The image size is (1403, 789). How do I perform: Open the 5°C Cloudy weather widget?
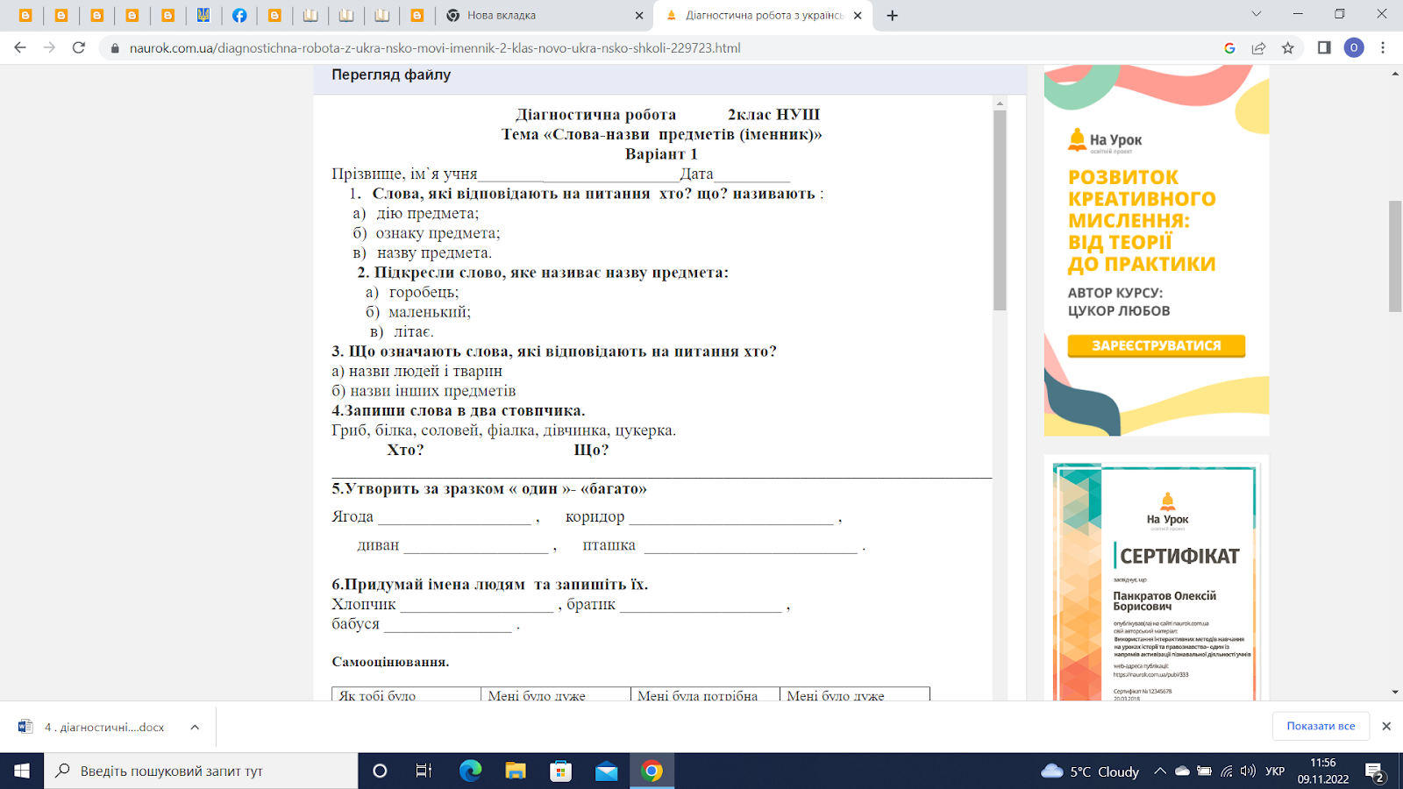[x=1090, y=771]
